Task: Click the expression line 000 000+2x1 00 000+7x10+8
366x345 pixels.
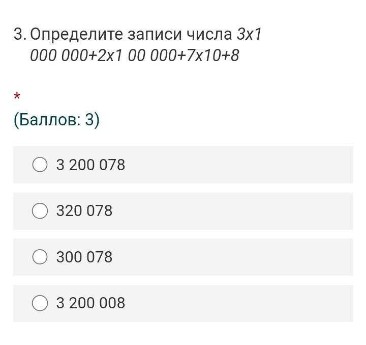Action: coord(135,56)
